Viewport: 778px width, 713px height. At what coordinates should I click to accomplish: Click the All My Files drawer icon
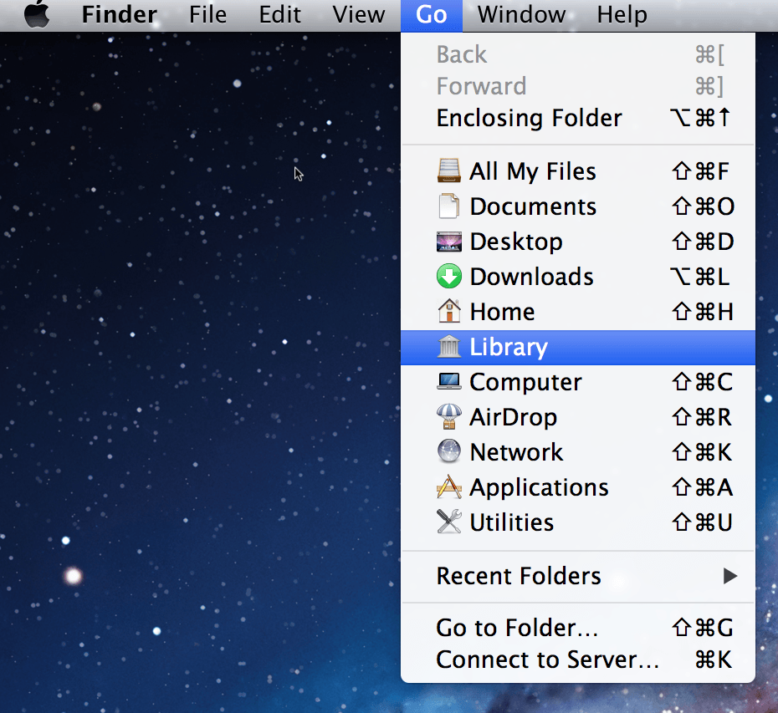pos(449,171)
